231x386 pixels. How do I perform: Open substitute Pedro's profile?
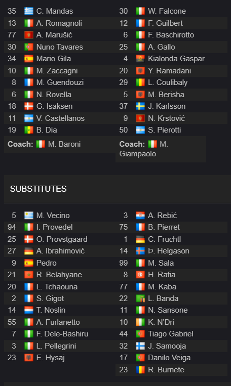[x=46, y=263]
